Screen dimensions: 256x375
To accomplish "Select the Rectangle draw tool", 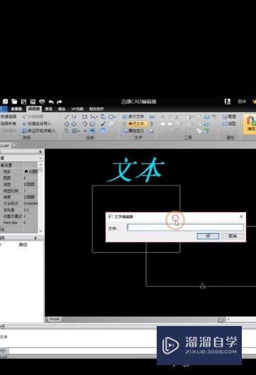I will (84, 116).
